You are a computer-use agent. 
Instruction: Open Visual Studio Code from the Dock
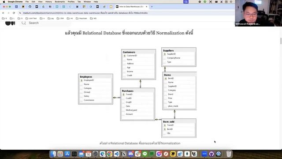point(116,154)
